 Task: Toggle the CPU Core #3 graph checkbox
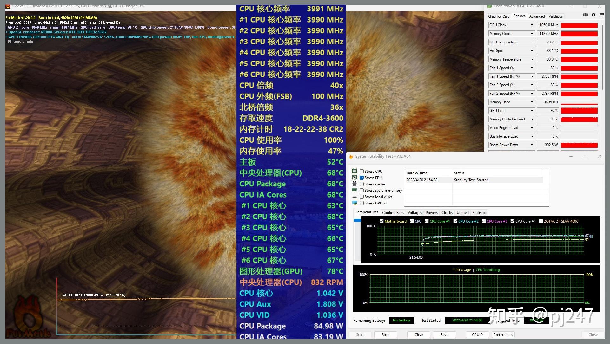tap(484, 221)
